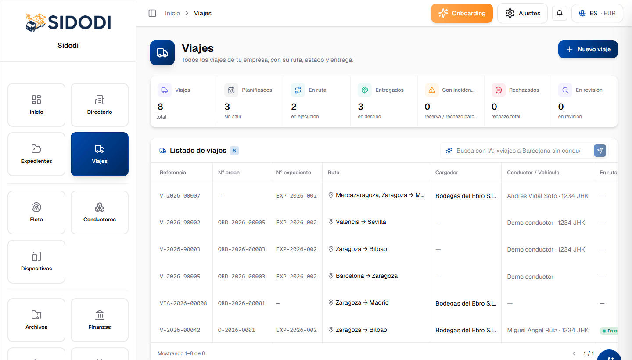Open Dispositivos sidebar tile
This screenshot has width=632, height=360.
pos(36,262)
